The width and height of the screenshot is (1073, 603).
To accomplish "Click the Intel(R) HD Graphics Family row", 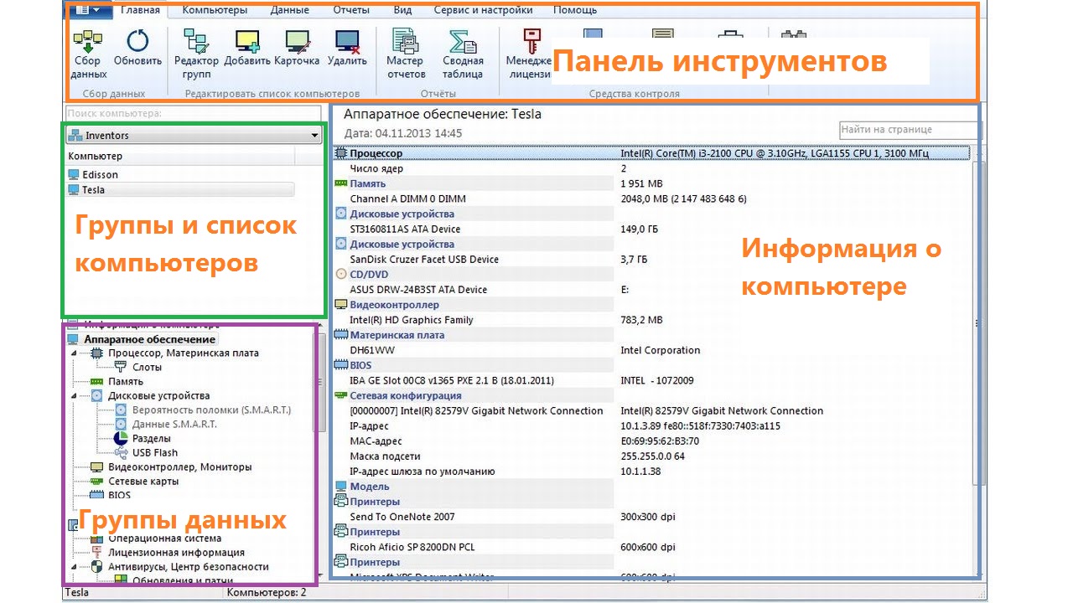I will pyautogui.click(x=652, y=320).
